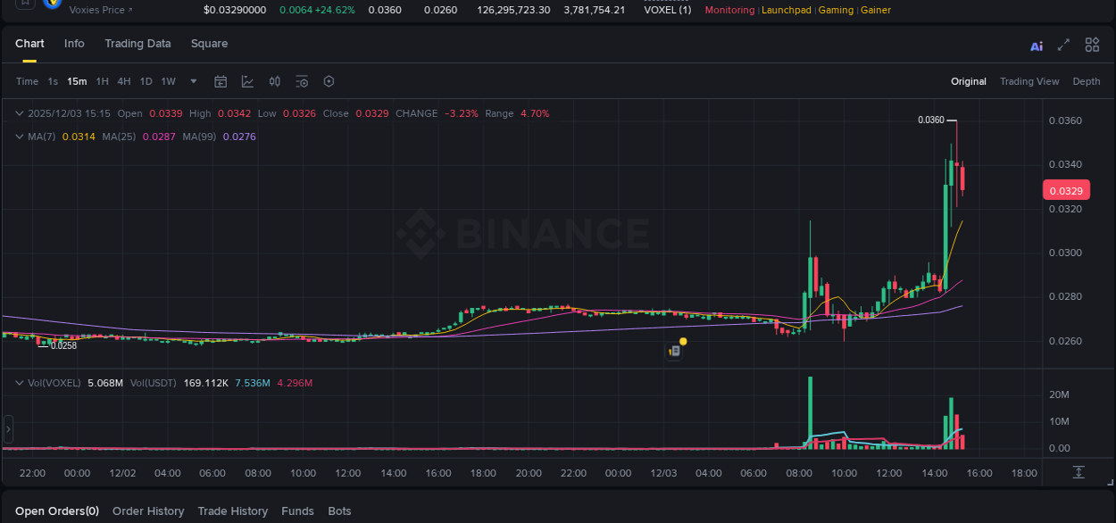Switch to the Trading Data tab
Image resolution: width=1116 pixels, height=523 pixels.
[x=137, y=43]
